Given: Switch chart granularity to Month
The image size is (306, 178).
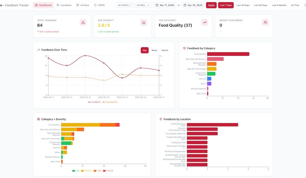Looking at the screenshot, I should pos(165,50).
